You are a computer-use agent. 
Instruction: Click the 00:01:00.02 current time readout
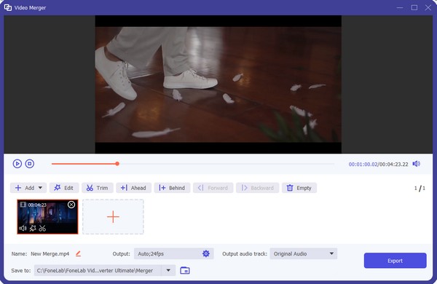coord(363,165)
